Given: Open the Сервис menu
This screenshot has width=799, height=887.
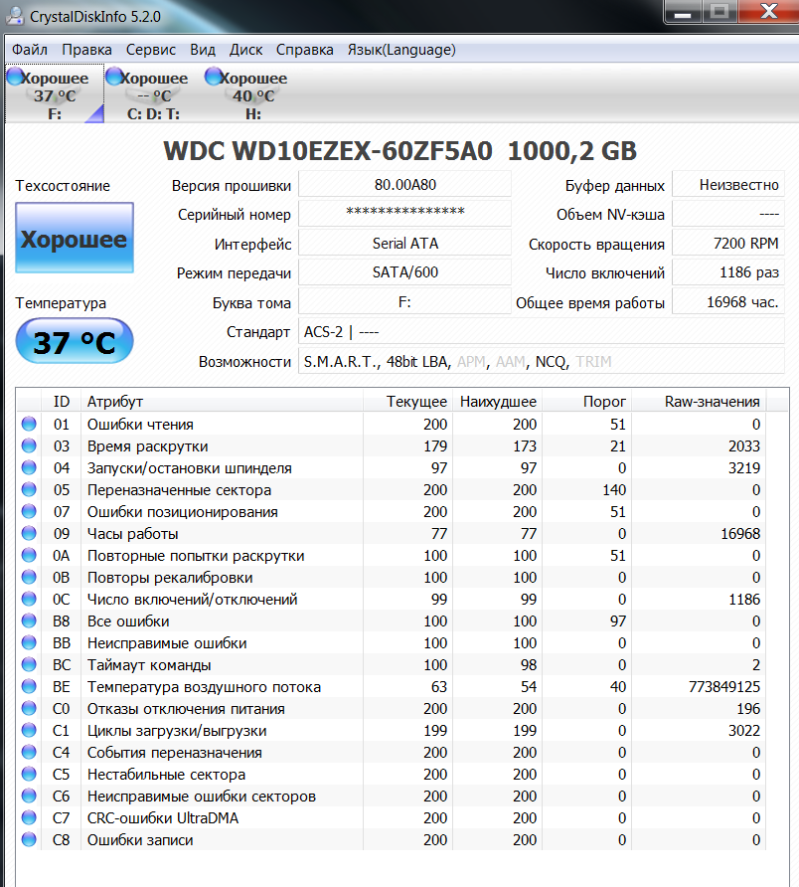Looking at the screenshot, I should (151, 50).
